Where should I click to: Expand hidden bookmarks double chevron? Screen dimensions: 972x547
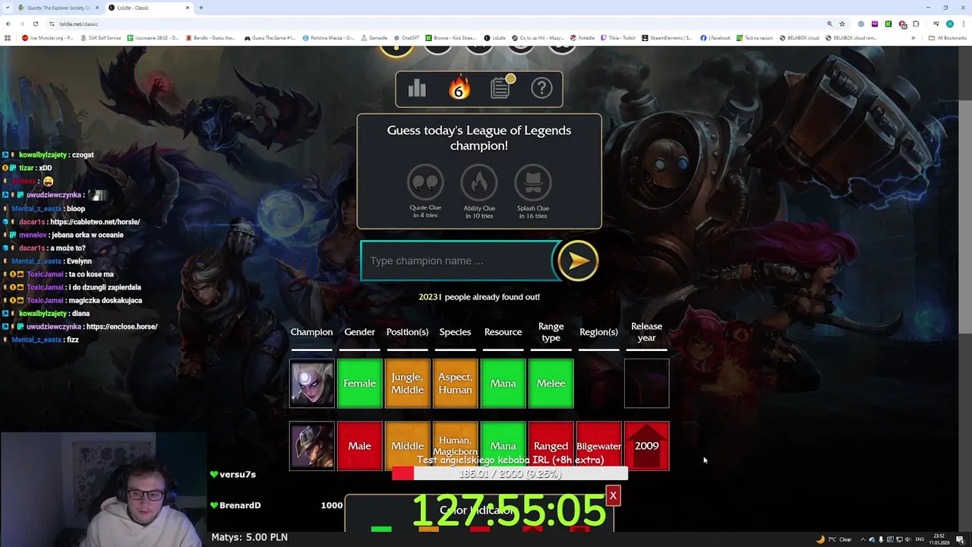coord(914,38)
